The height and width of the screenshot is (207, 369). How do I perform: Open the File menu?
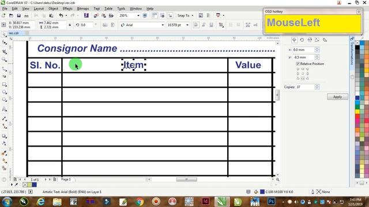[x=5, y=9]
